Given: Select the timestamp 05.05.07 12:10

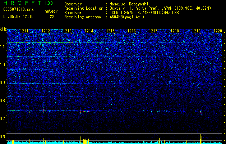Looking at the screenshot, I should click(x=18, y=17).
